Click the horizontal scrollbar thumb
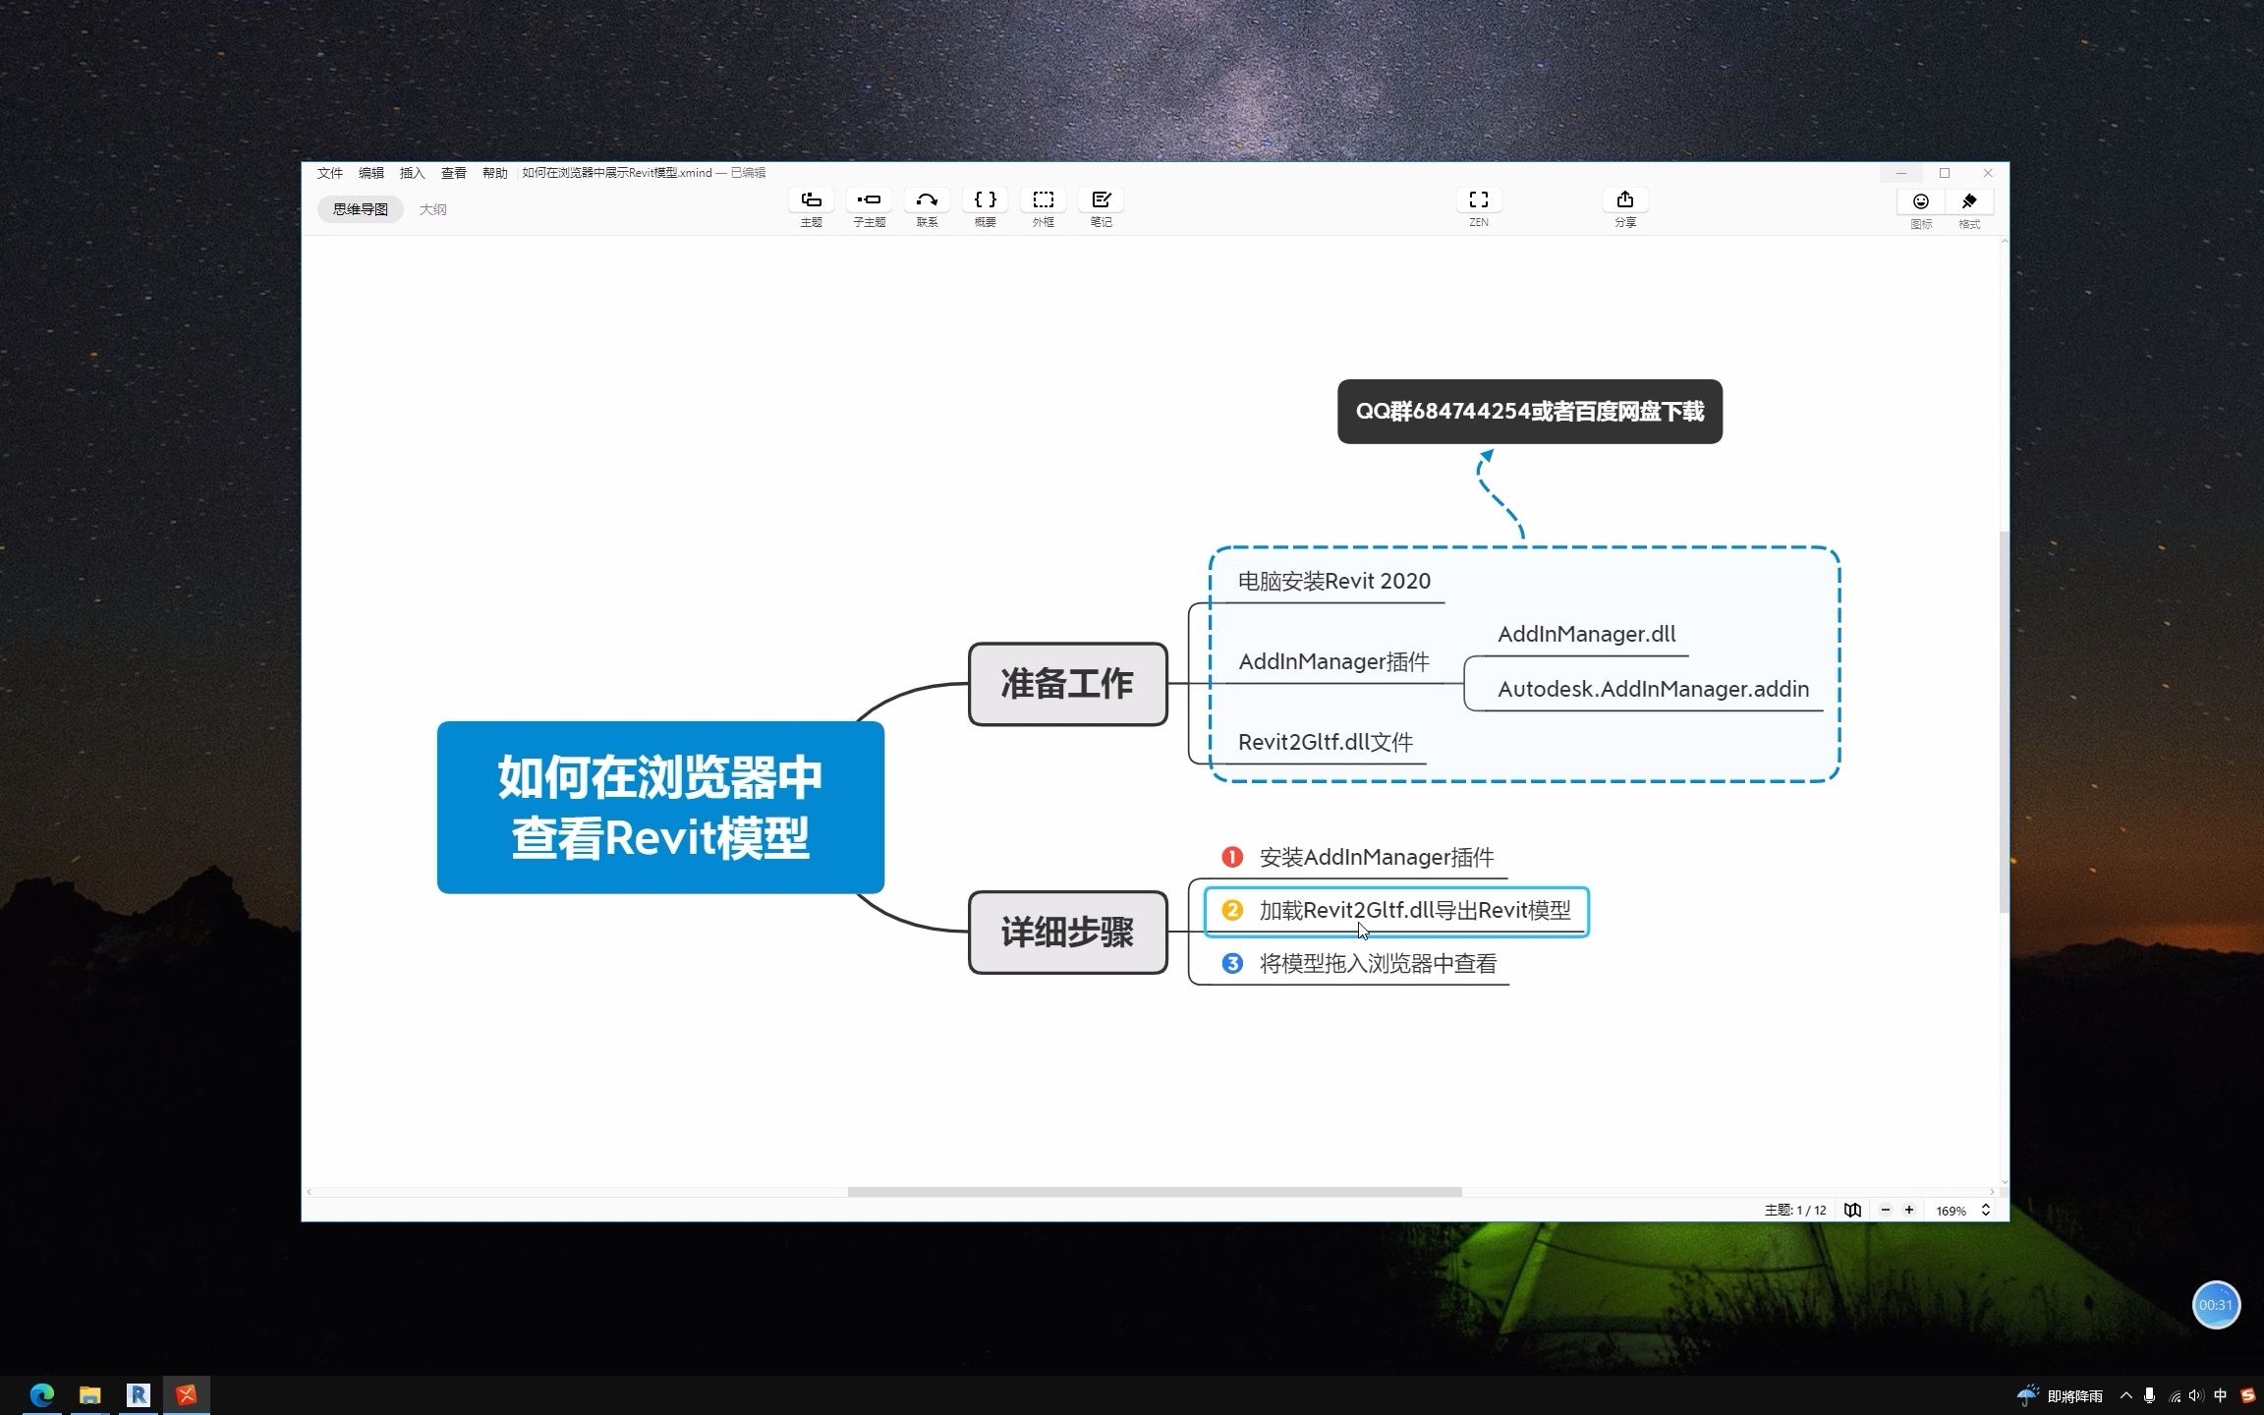The height and width of the screenshot is (1415, 2264). pos(1154,1192)
